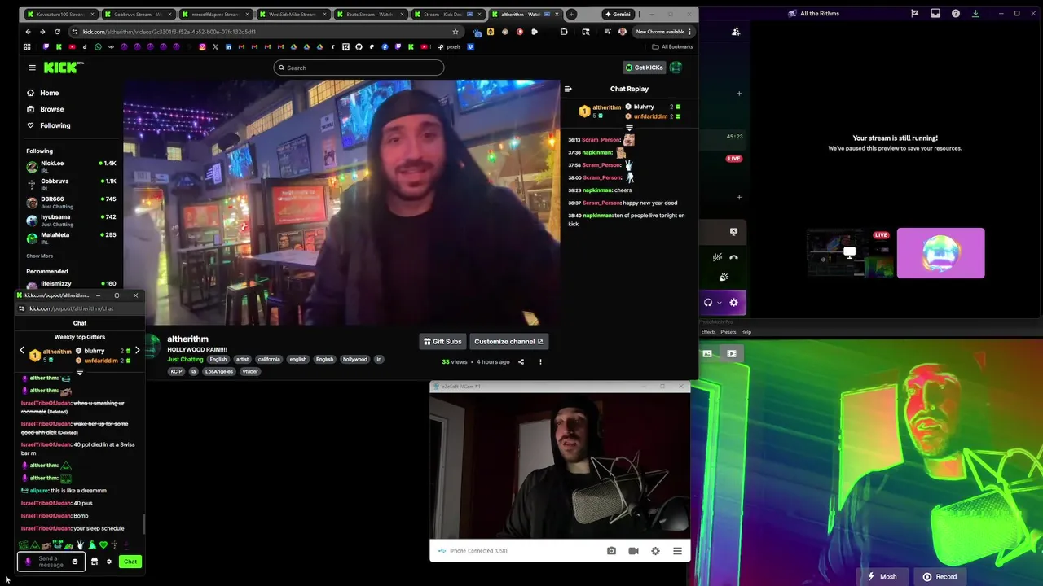Image resolution: width=1043 pixels, height=586 pixels.
Task: Reload the Chrome page
Action: [x=57, y=32]
